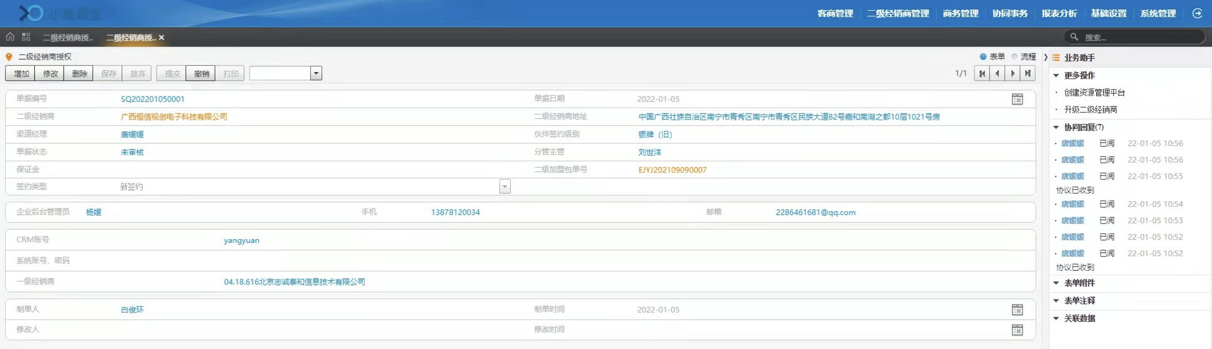Open the dropdown next to the 打印 button
1212x349 pixels.
coord(316,74)
